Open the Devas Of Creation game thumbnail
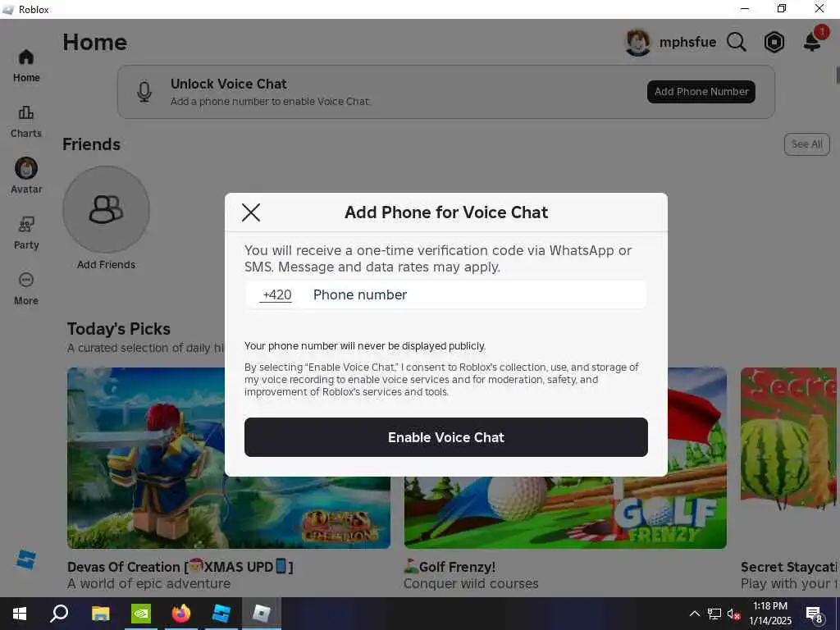Viewport: 840px width, 630px height. coord(229,458)
